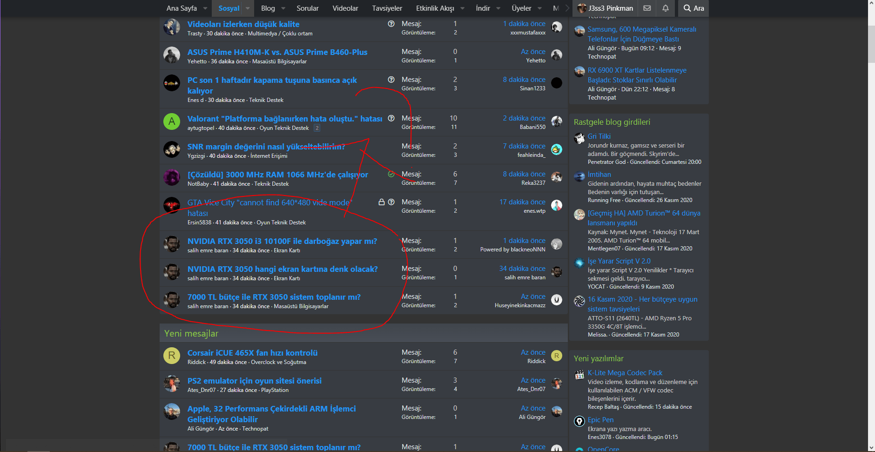Click the page scrollbar up arrow
This screenshot has height=452, width=875.
(871, 4)
